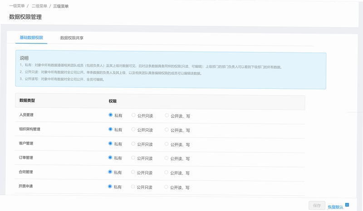This screenshot has height=211, width=363.
Task: Enable 公开读、写 for 开票申请
Action: (x=166, y=187)
